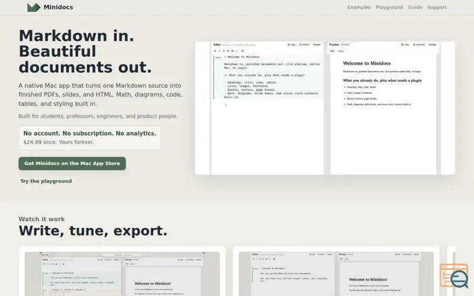Go to the Playground nav link

[389, 7]
